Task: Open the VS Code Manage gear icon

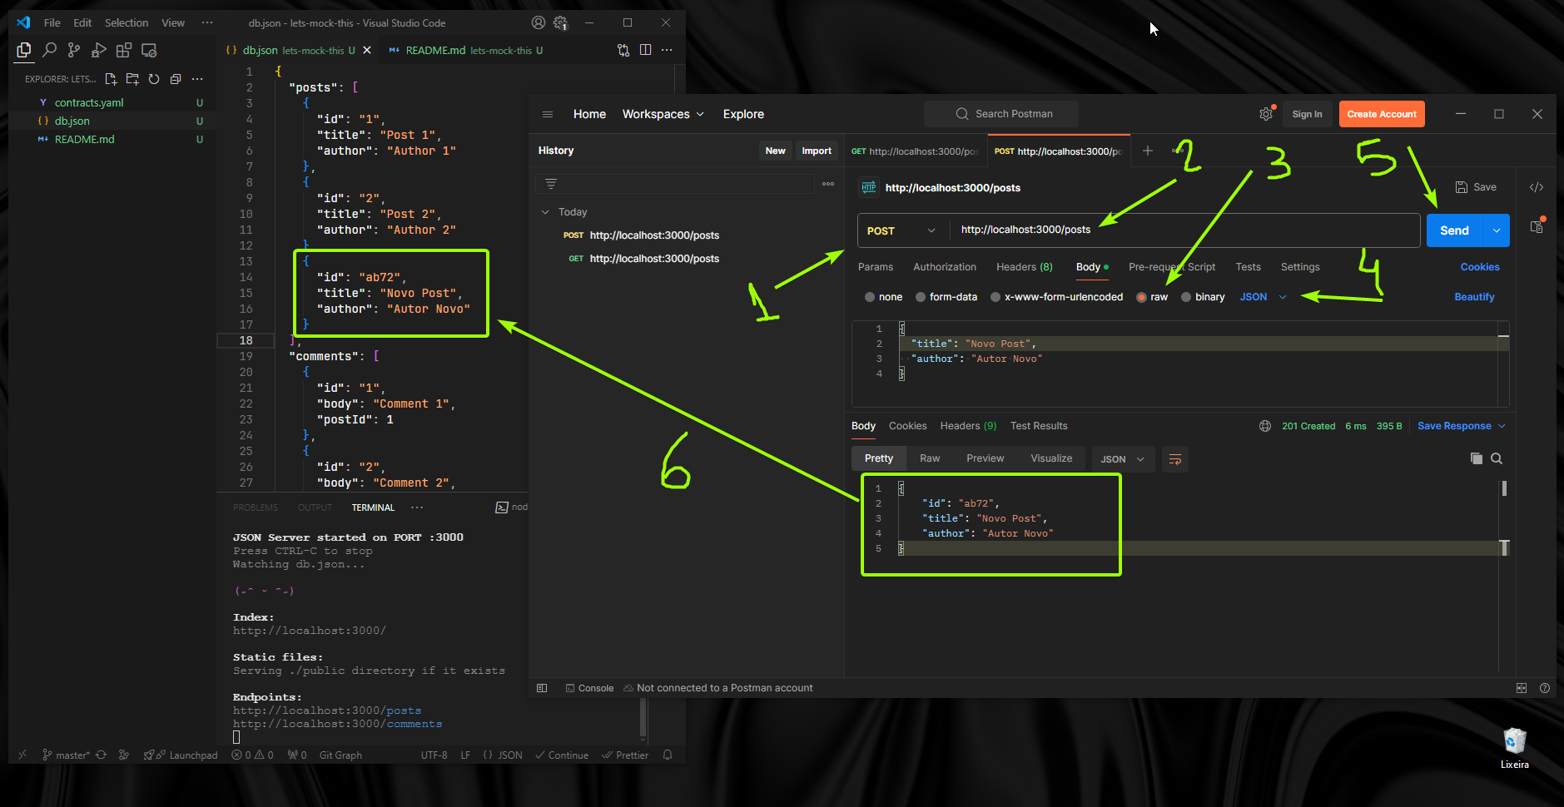Action: click(x=561, y=22)
